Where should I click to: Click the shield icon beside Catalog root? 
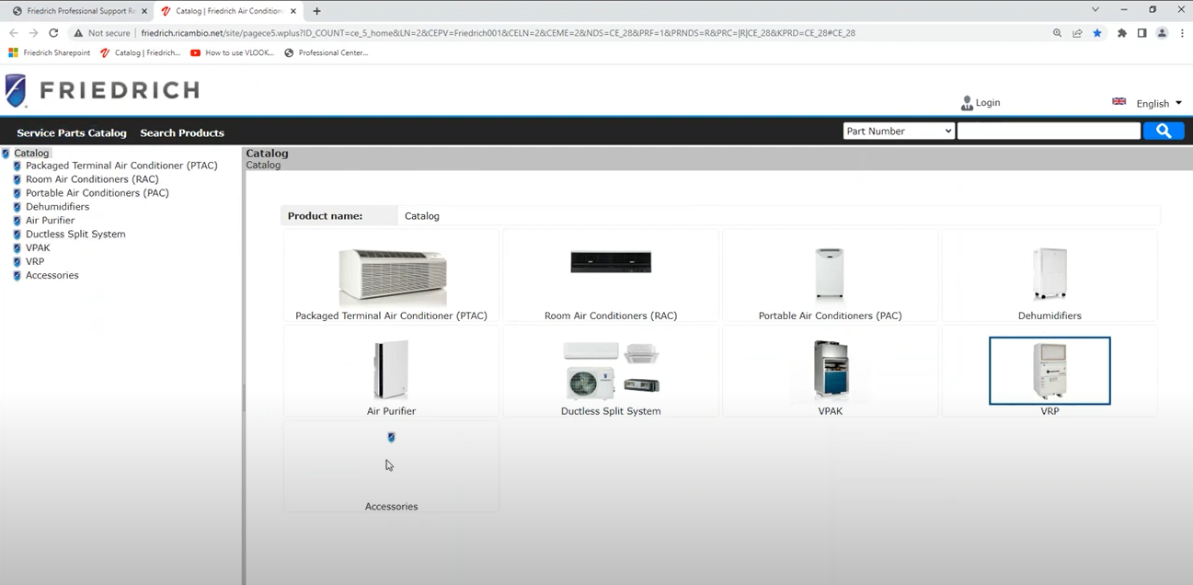point(6,154)
